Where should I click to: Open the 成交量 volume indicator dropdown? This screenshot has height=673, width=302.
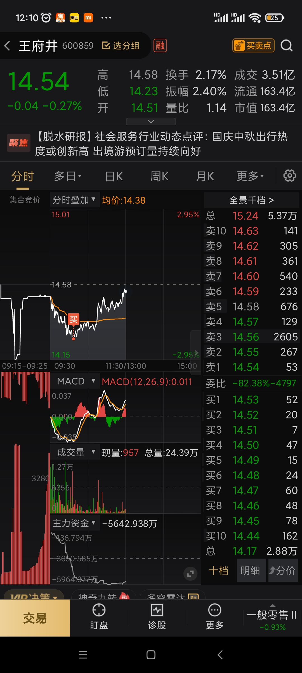75,452
